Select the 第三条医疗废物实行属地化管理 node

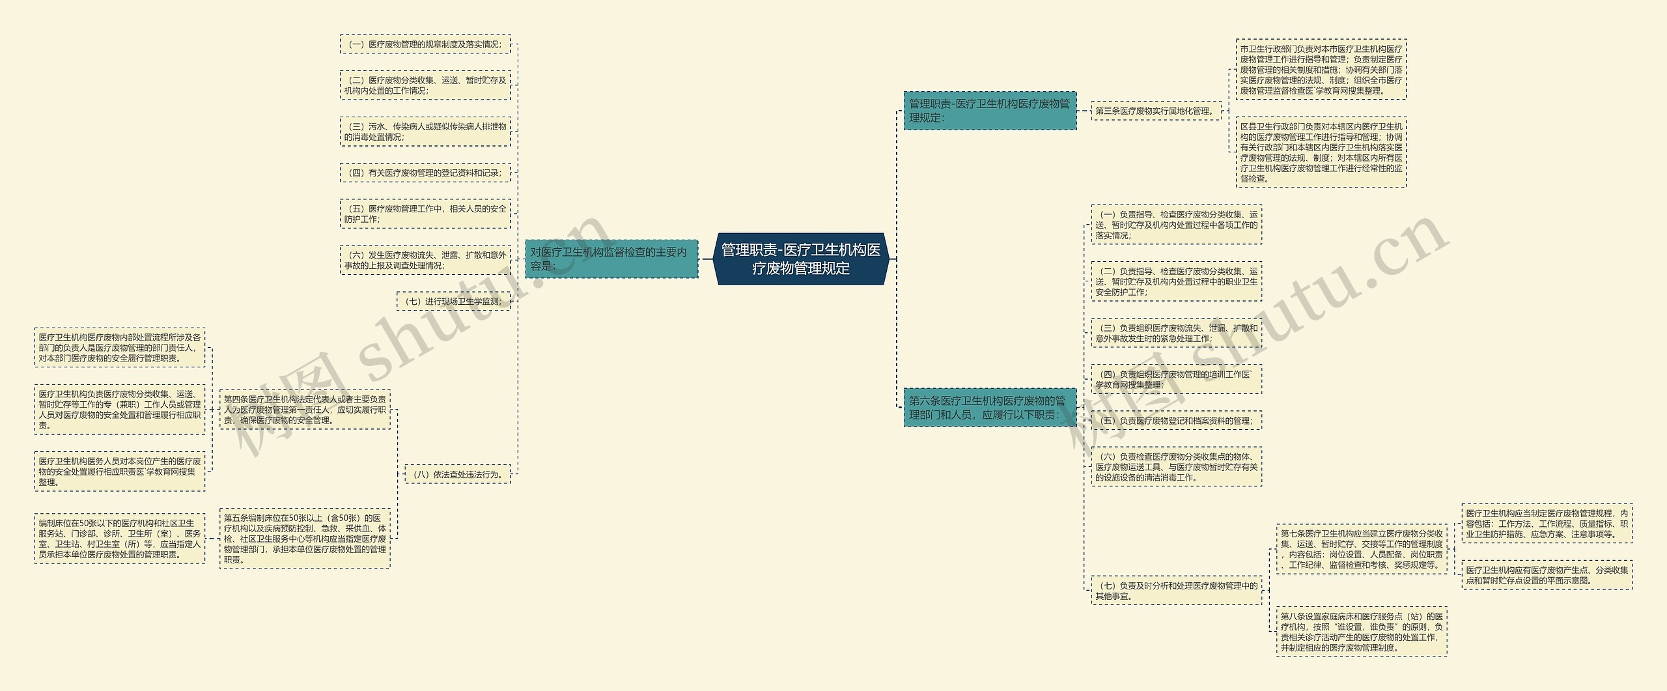(x=1155, y=111)
